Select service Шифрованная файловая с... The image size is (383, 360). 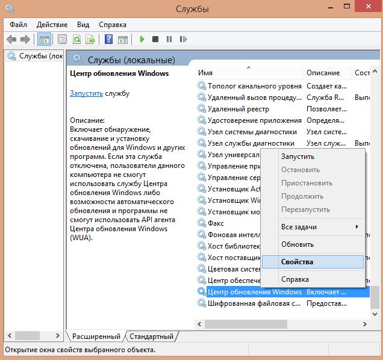point(254,303)
